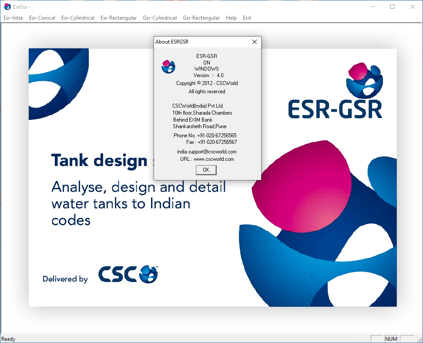Click the Phone No. +91-020-67256565 line
Viewport: 423px width, 343px height.
click(x=205, y=135)
